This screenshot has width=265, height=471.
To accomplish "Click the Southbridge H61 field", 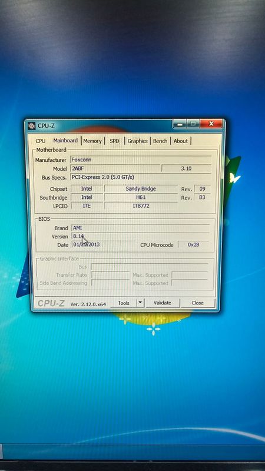I will pyautogui.click(x=141, y=197).
